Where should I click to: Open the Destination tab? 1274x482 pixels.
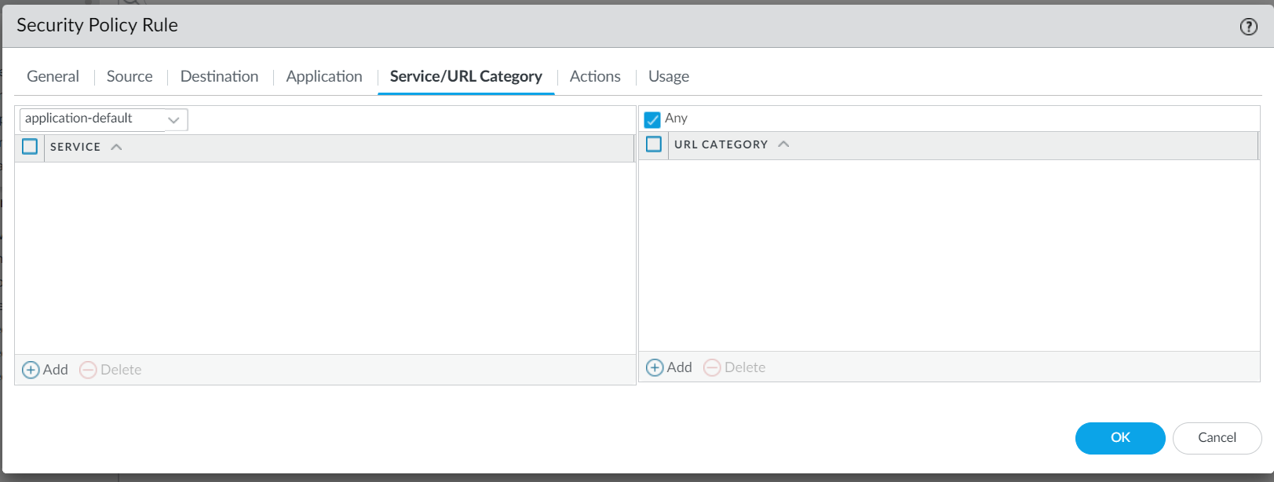click(x=219, y=76)
